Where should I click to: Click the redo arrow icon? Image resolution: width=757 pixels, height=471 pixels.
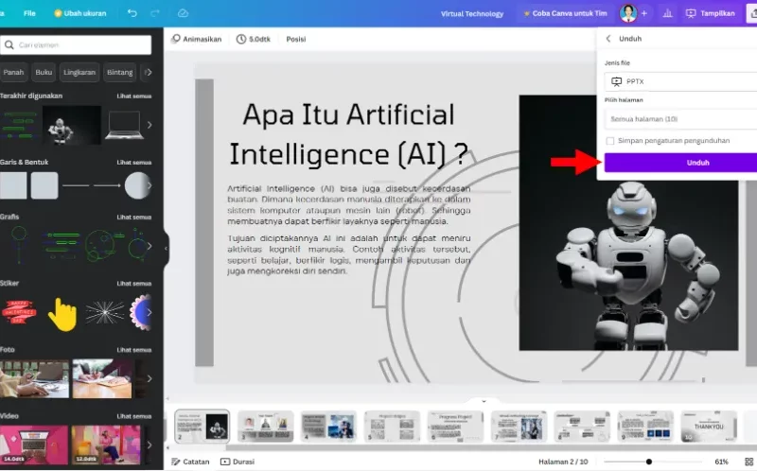click(x=155, y=13)
